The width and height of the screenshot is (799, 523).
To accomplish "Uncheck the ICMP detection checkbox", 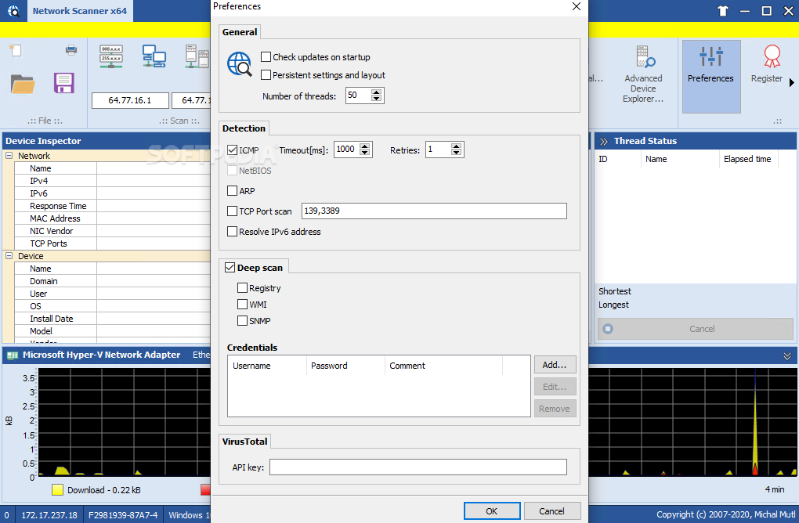I will click(x=232, y=150).
